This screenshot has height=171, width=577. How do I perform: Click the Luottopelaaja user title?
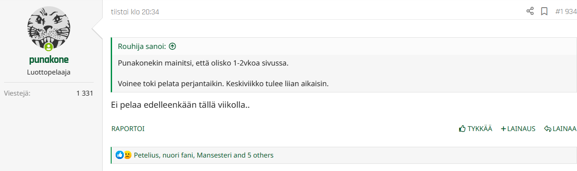point(49,72)
